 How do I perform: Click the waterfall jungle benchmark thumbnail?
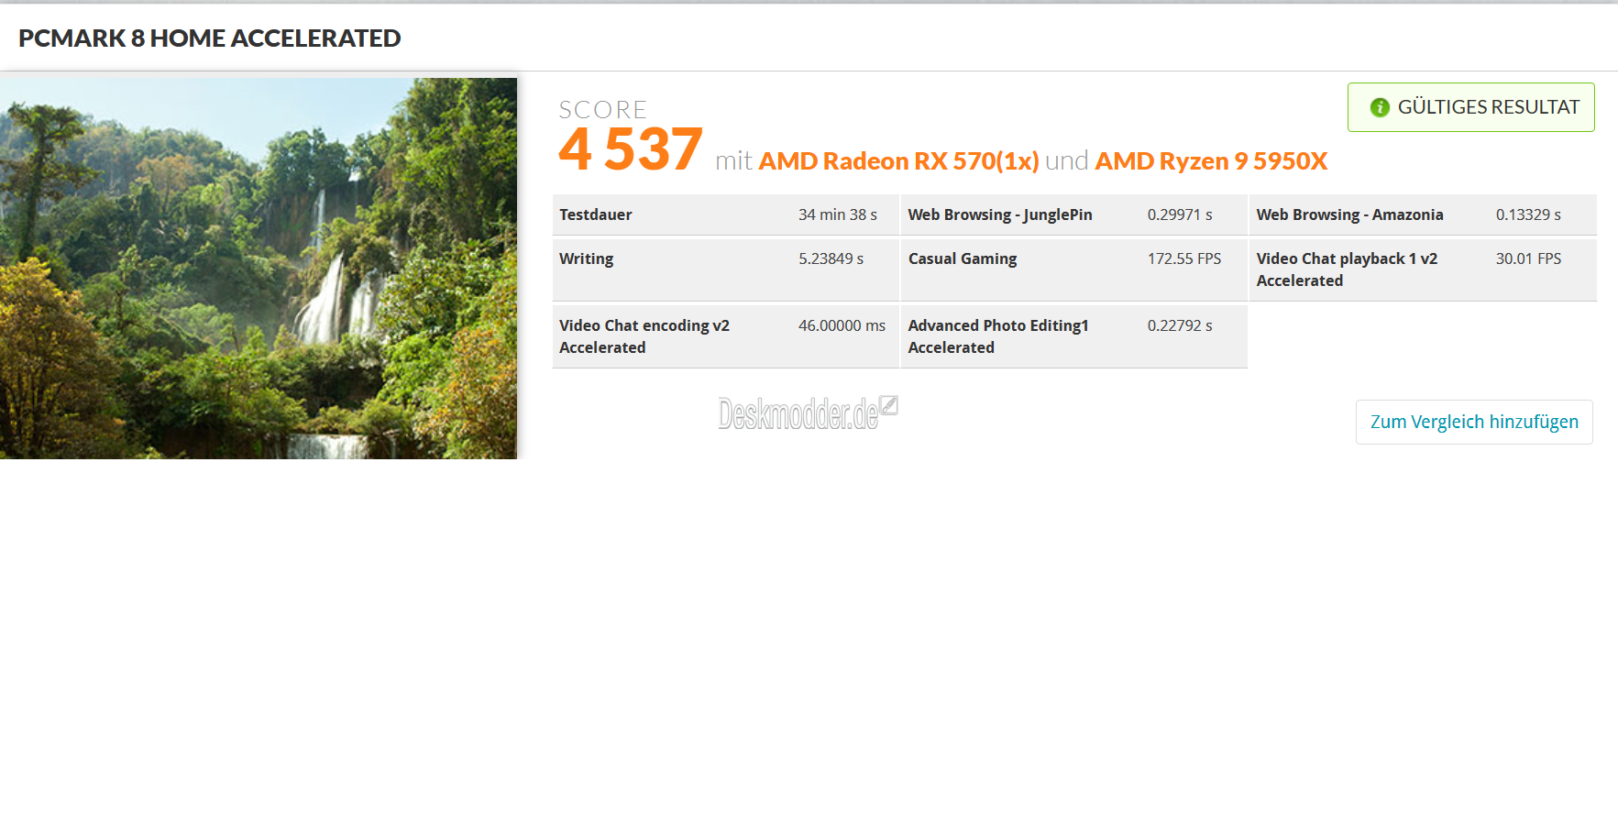tap(259, 269)
